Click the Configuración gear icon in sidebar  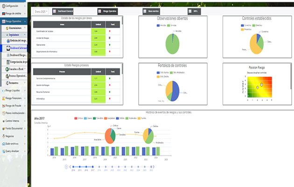coord(3,6)
